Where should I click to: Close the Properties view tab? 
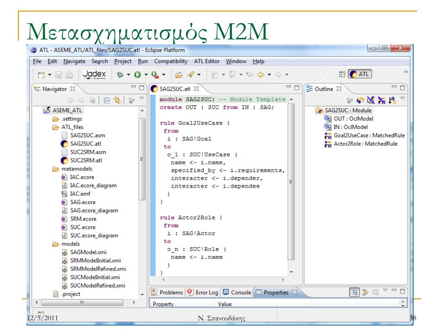[x=294, y=292]
